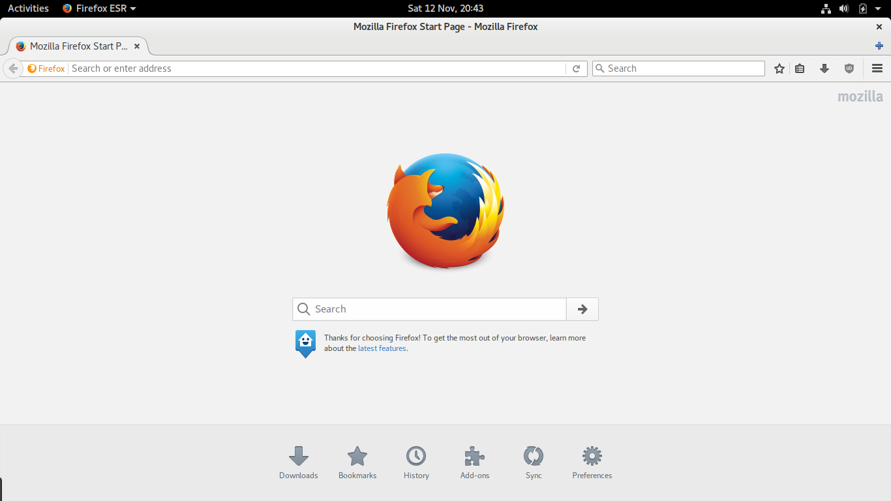891x501 pixels.
Task: Open the Add-ons puzzle piece shortcut
Action: (475, 463)
